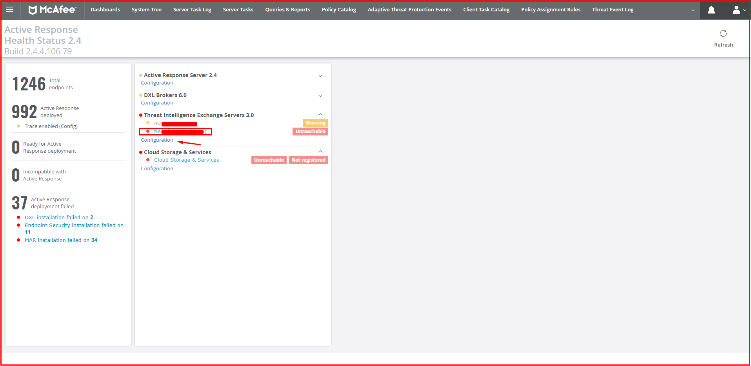This screenshot has width=751, height=366.
Task: Click DXL installation failed on 2
Action: coord(59,217)
